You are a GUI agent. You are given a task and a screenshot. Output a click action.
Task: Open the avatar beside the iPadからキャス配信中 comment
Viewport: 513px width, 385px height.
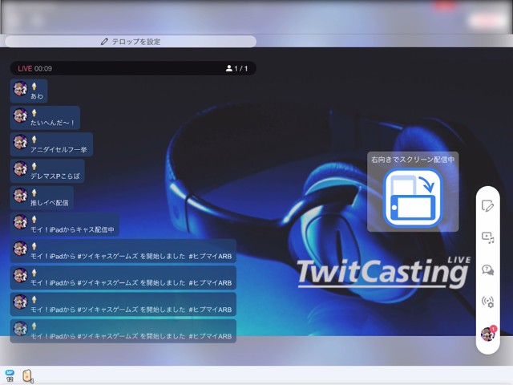coord(20,222)
